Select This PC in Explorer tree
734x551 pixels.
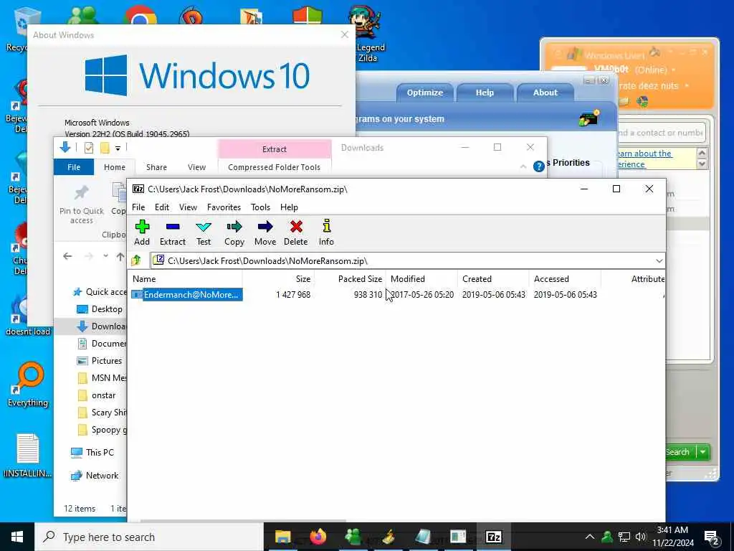click(x=92, y=453)
